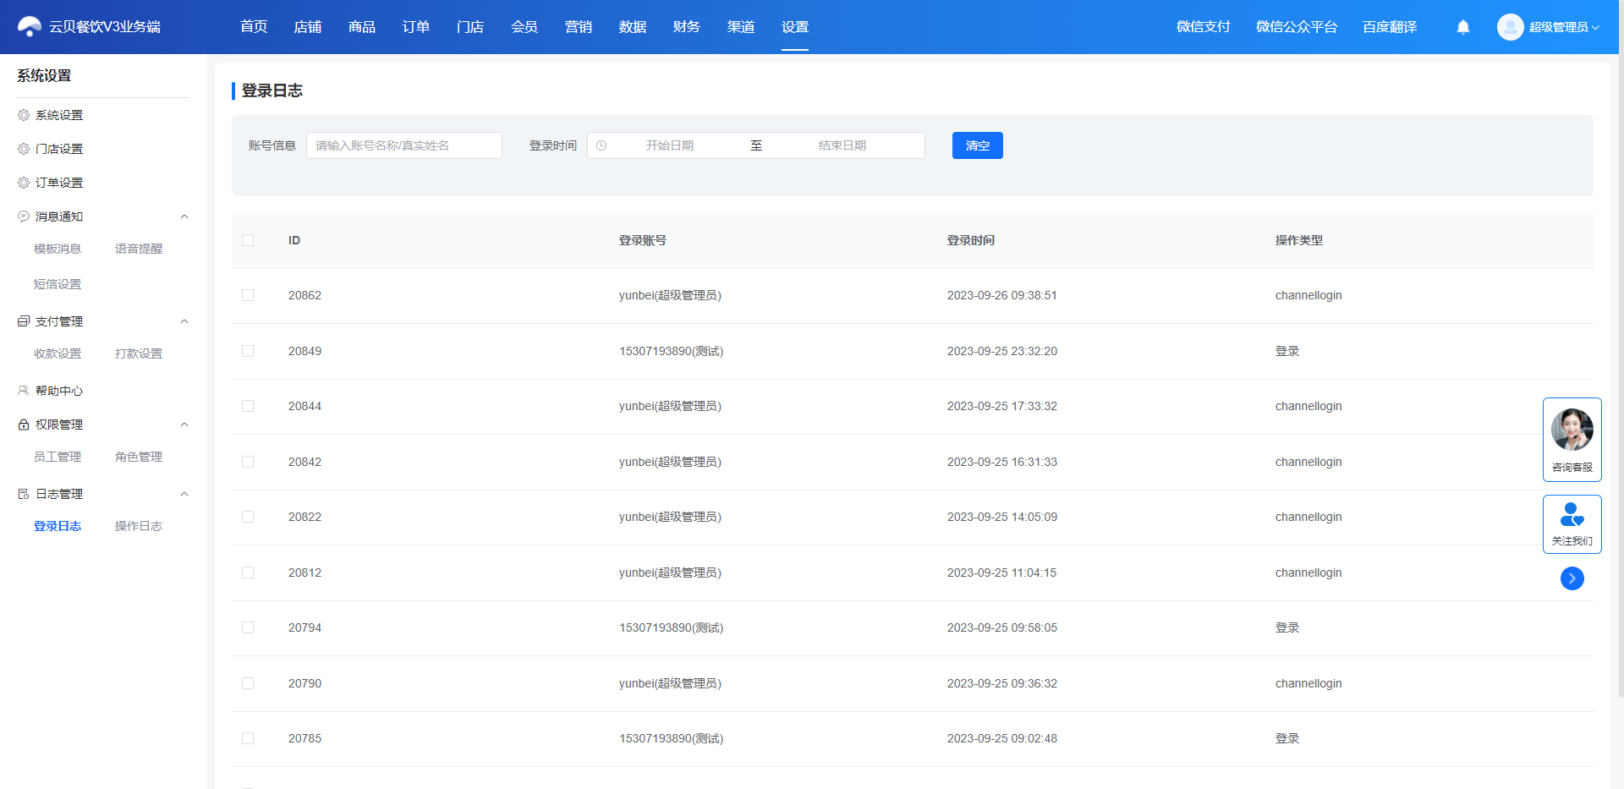This screenshot has width=1624, height=789.
Task: Click the clock icon in start date field
Action: [x=601, y=145]
